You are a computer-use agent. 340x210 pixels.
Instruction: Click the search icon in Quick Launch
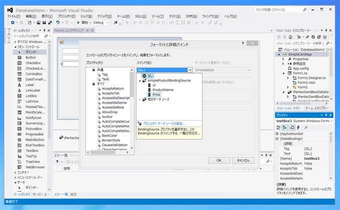pyautogui.click(x=304, y=9)
